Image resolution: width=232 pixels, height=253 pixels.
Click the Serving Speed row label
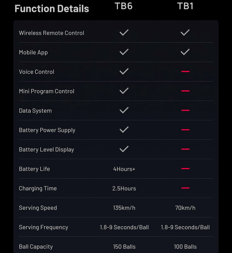(x=38, y=208)
